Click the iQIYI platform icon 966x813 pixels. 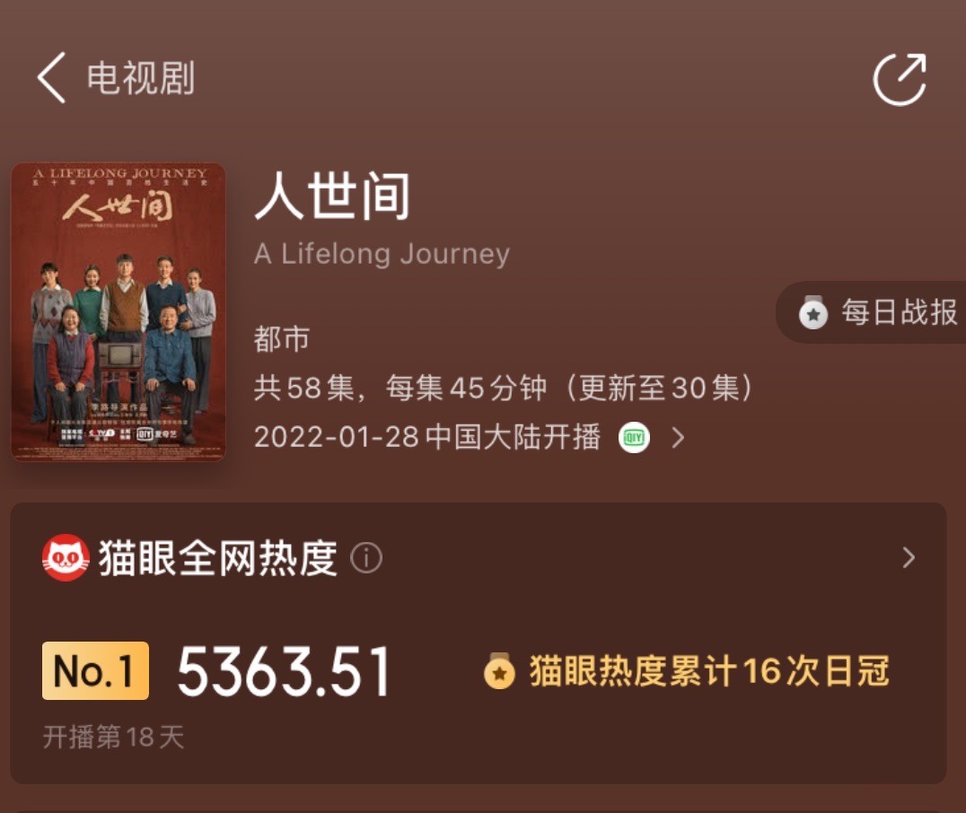click(x=634, y=437)
